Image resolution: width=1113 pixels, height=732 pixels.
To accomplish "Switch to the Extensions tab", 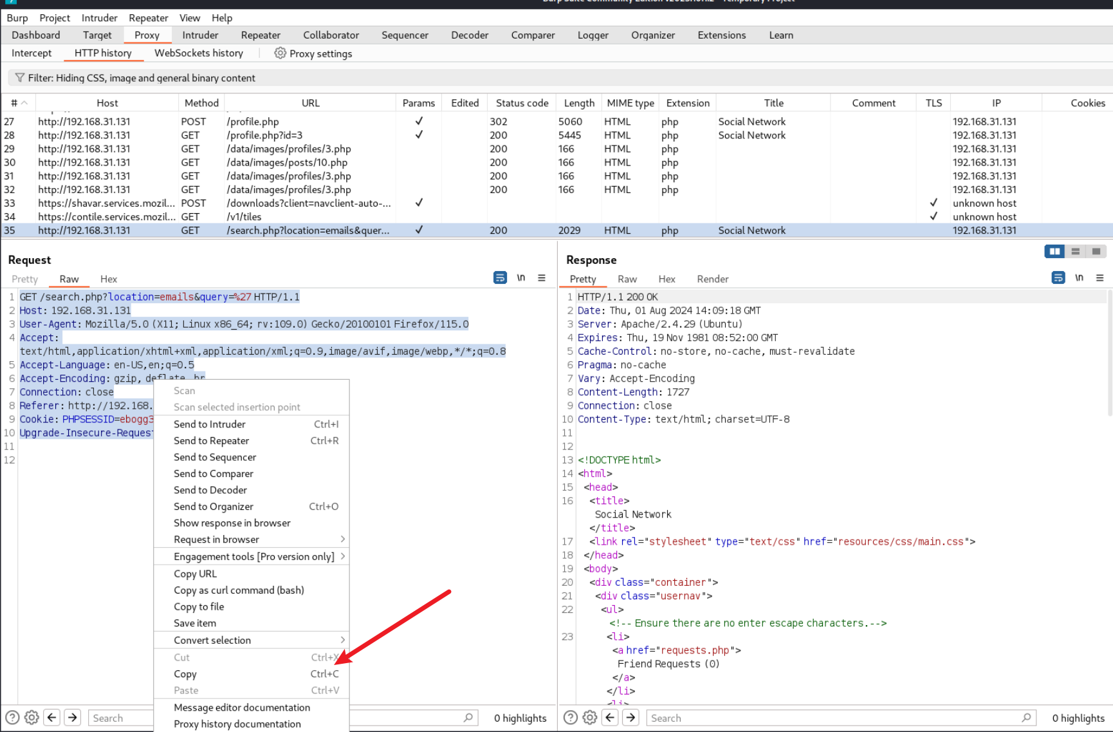I will (722, 35).
